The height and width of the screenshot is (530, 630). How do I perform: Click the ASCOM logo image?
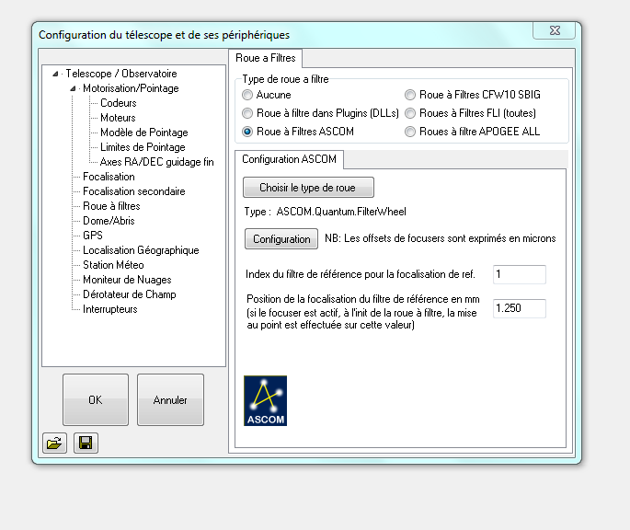265,400
